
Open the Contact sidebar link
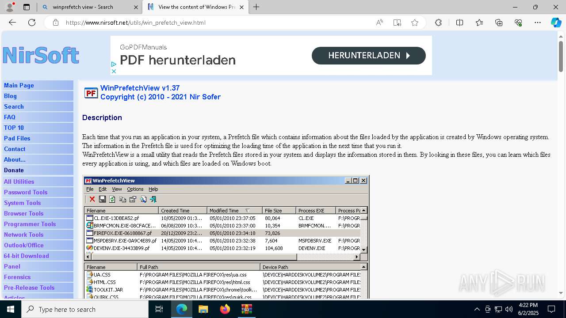tap(15, 149)
